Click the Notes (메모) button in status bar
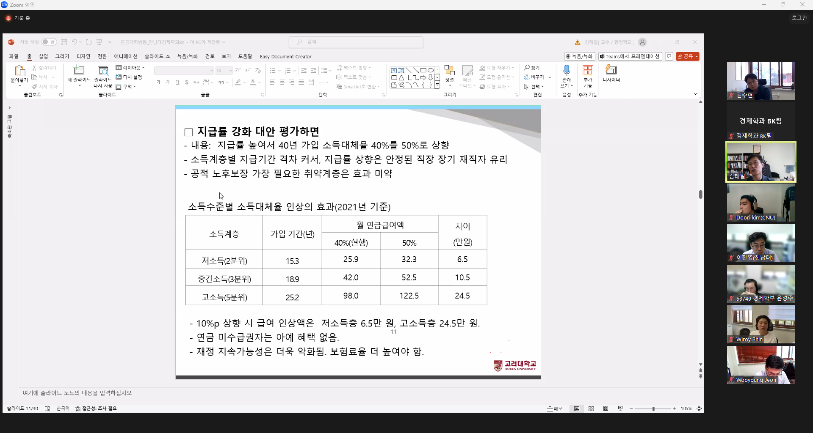813x433 pixels. tap(555, 409)
